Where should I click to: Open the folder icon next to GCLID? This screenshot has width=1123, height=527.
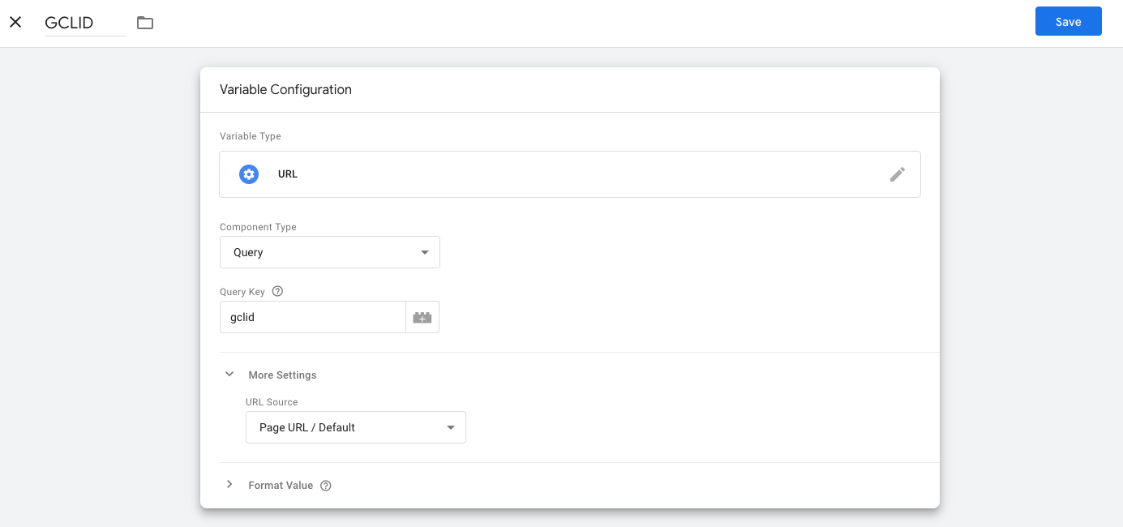[145, 23]
